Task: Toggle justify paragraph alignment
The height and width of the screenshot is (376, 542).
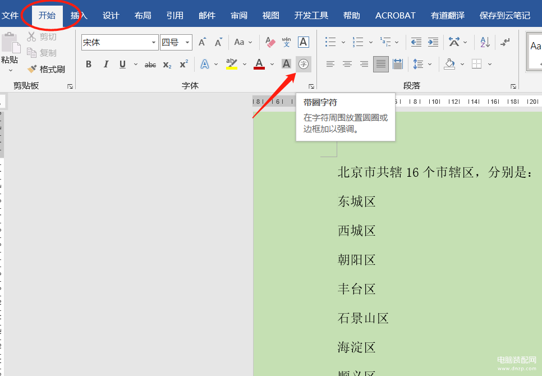Action: pyautogui.click(x=381, y=64)
